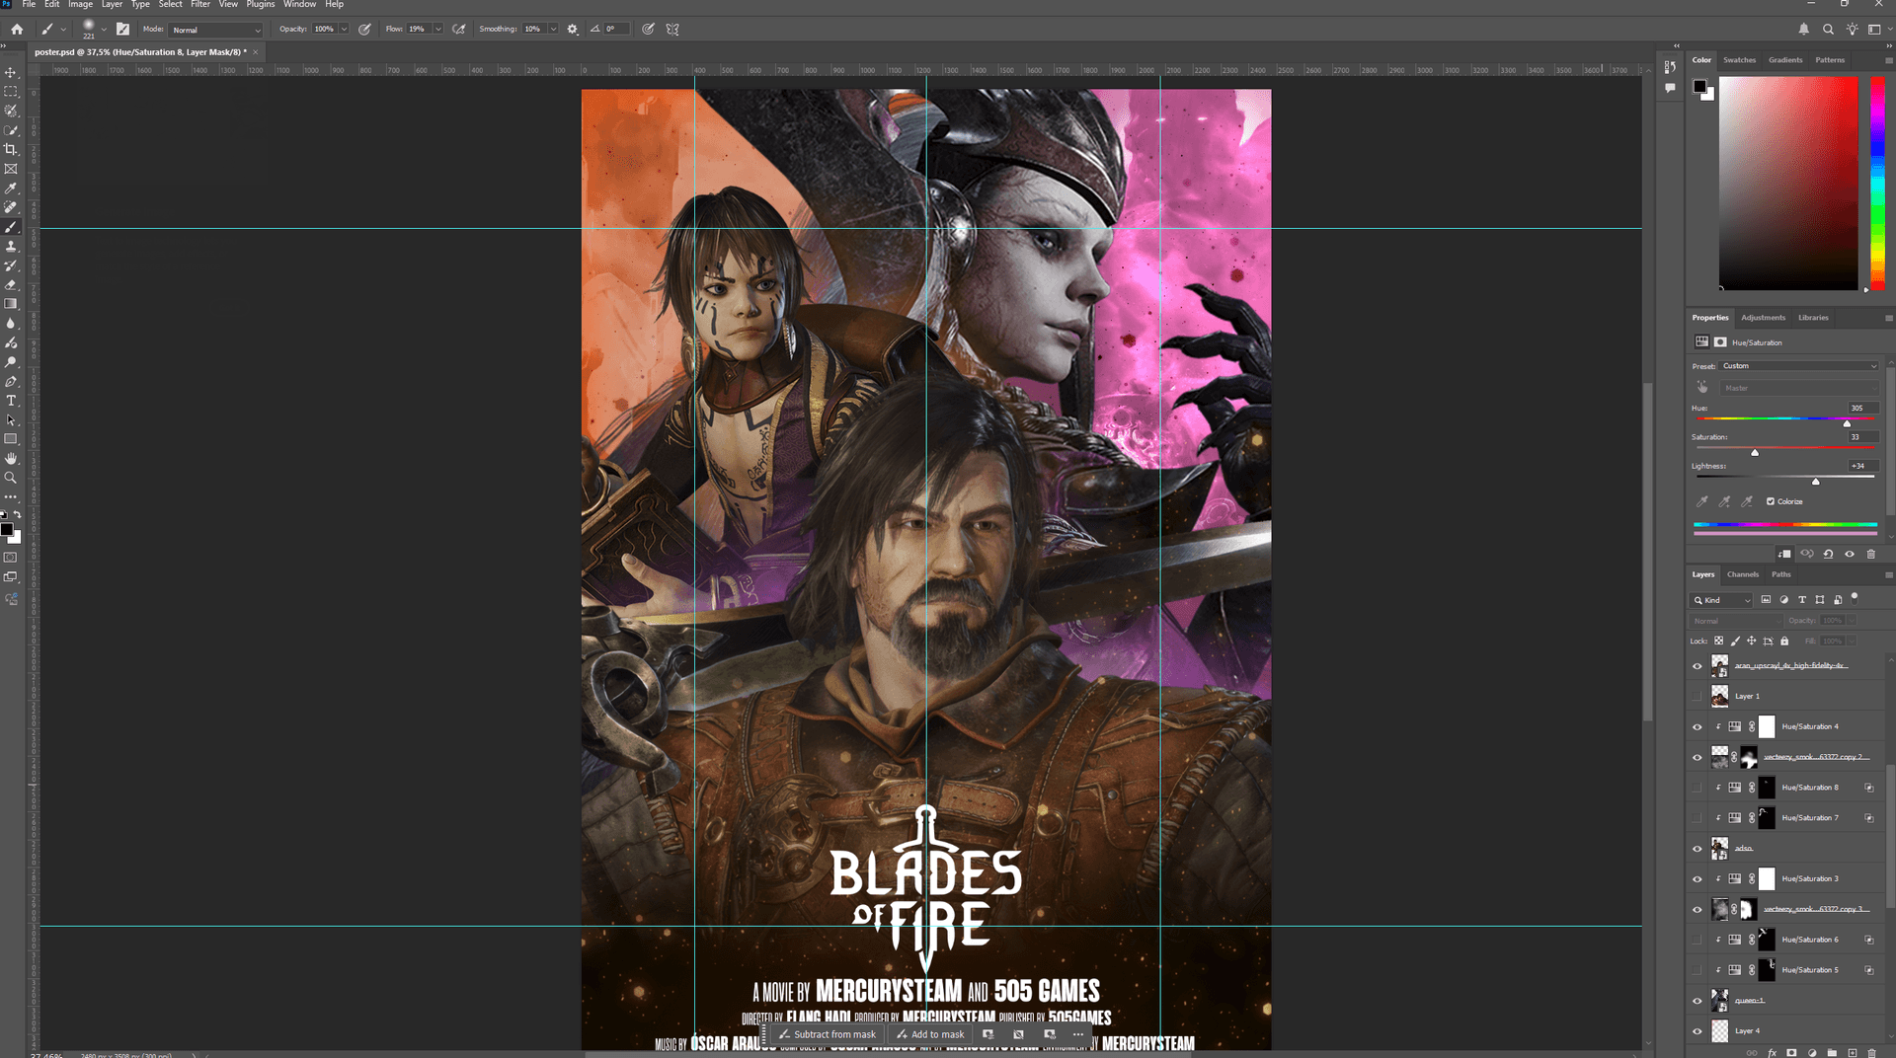Uncheck the Colorize checkbox
The image size is (1896, 1058).
coord(1771,501)
